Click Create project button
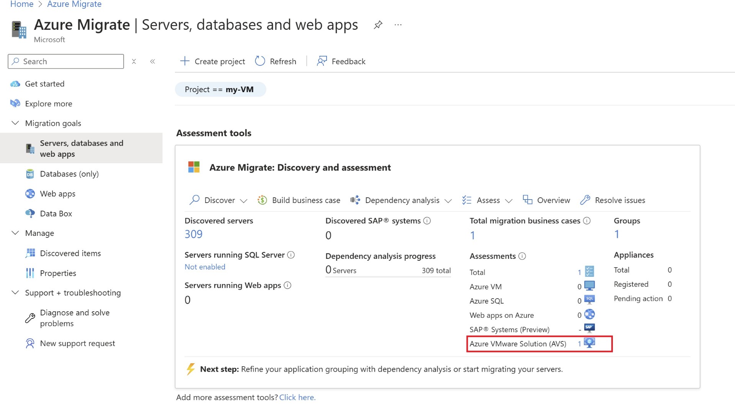The image size is (735, 411). 212,61
